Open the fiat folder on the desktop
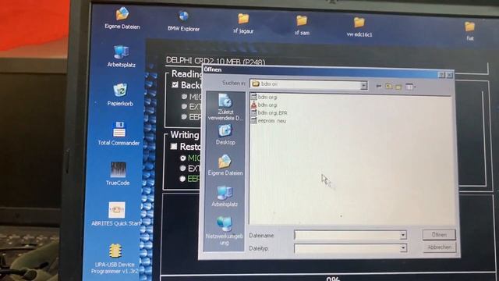The height and width of the screenshot is (281, 499). [469, 31]
